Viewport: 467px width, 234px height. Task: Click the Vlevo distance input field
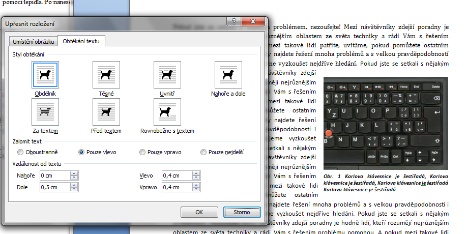(x=177, y=175)
